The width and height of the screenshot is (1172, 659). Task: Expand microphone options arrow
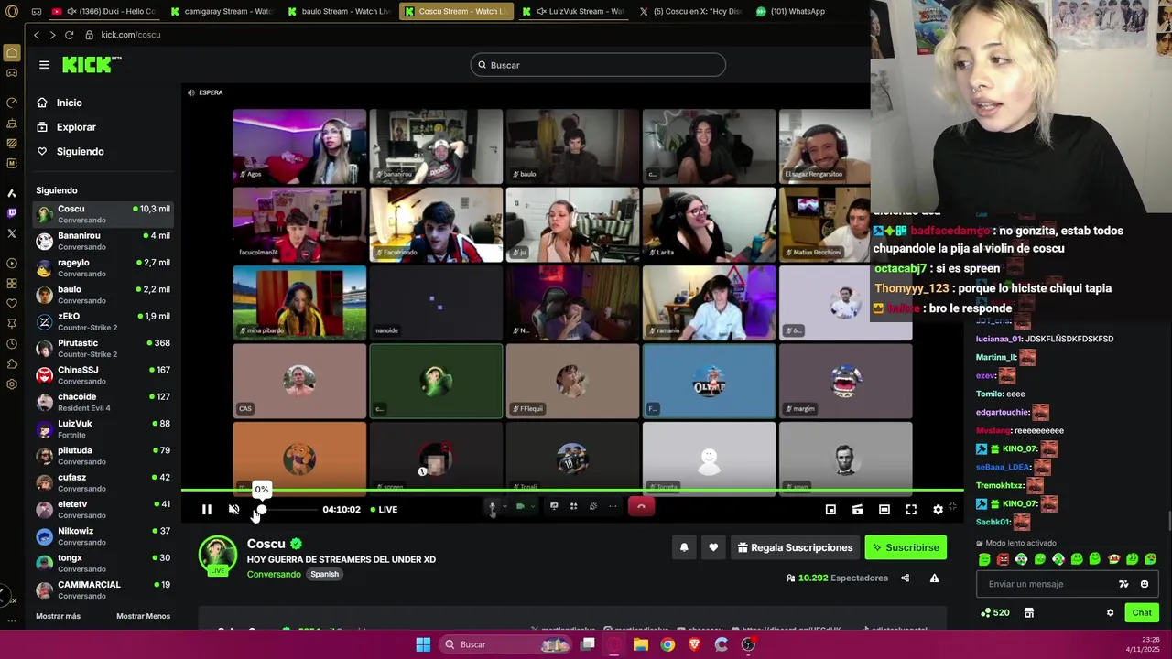504,506
